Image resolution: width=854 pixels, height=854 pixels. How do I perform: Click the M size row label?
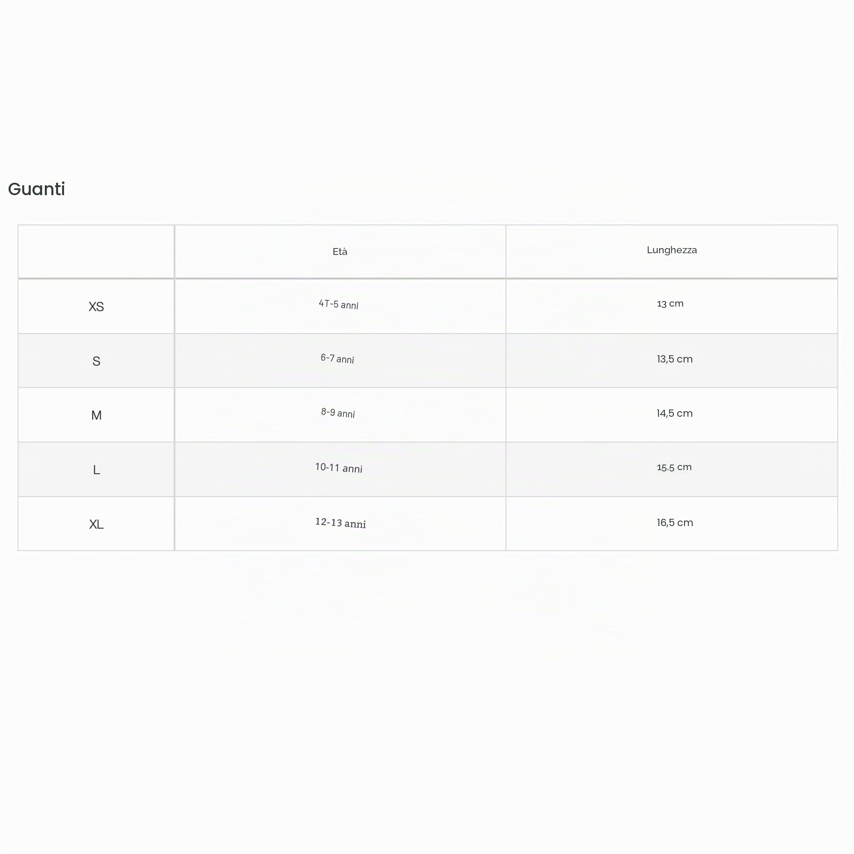pos(96,415)
